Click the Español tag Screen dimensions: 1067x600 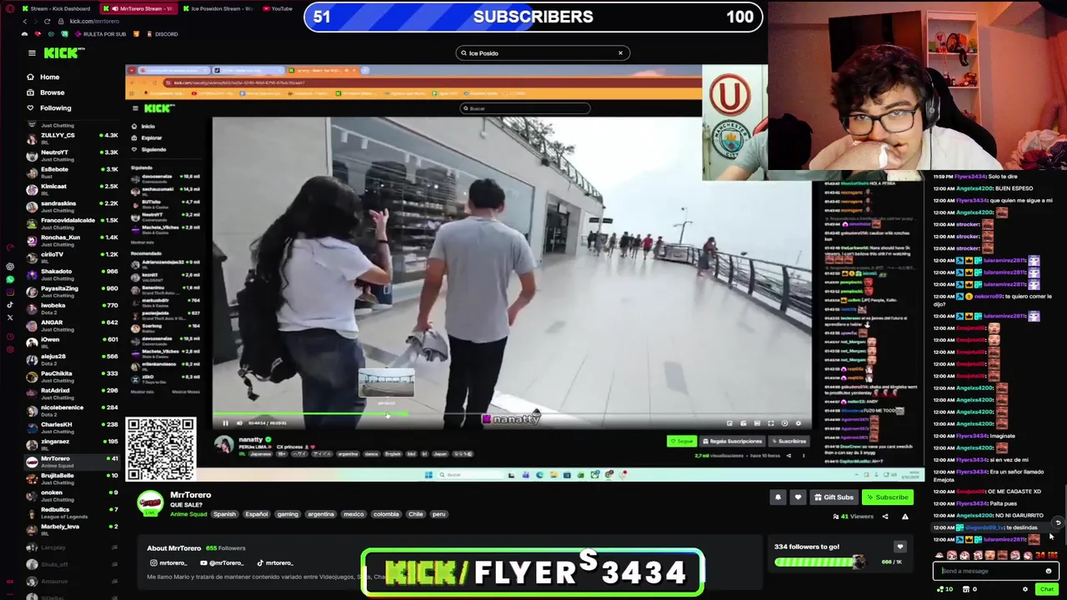point(257,514)
